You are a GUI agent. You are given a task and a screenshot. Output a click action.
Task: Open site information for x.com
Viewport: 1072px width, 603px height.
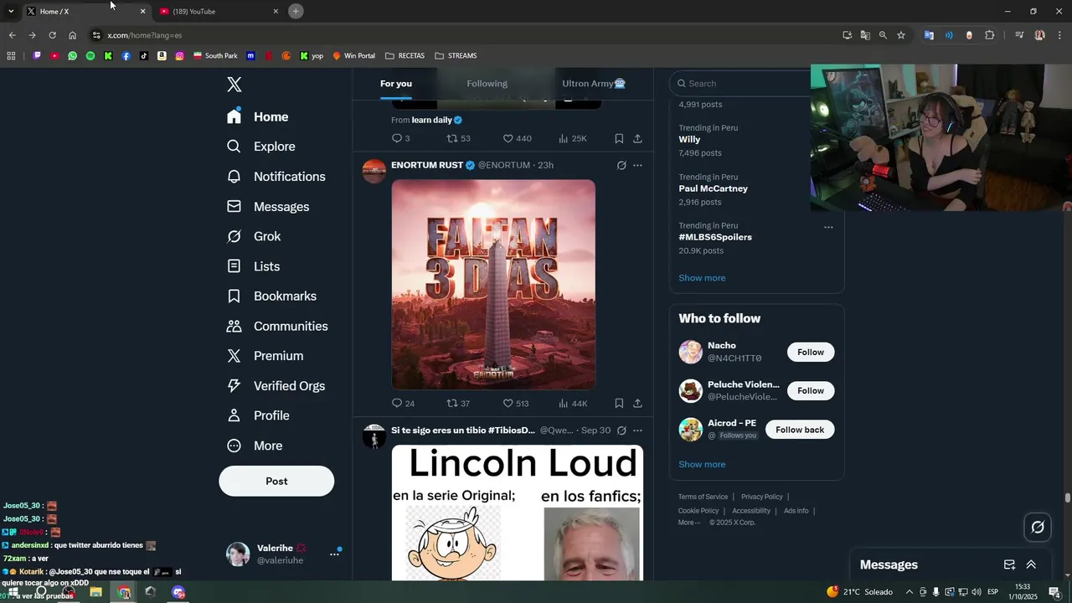click(96, 35)
